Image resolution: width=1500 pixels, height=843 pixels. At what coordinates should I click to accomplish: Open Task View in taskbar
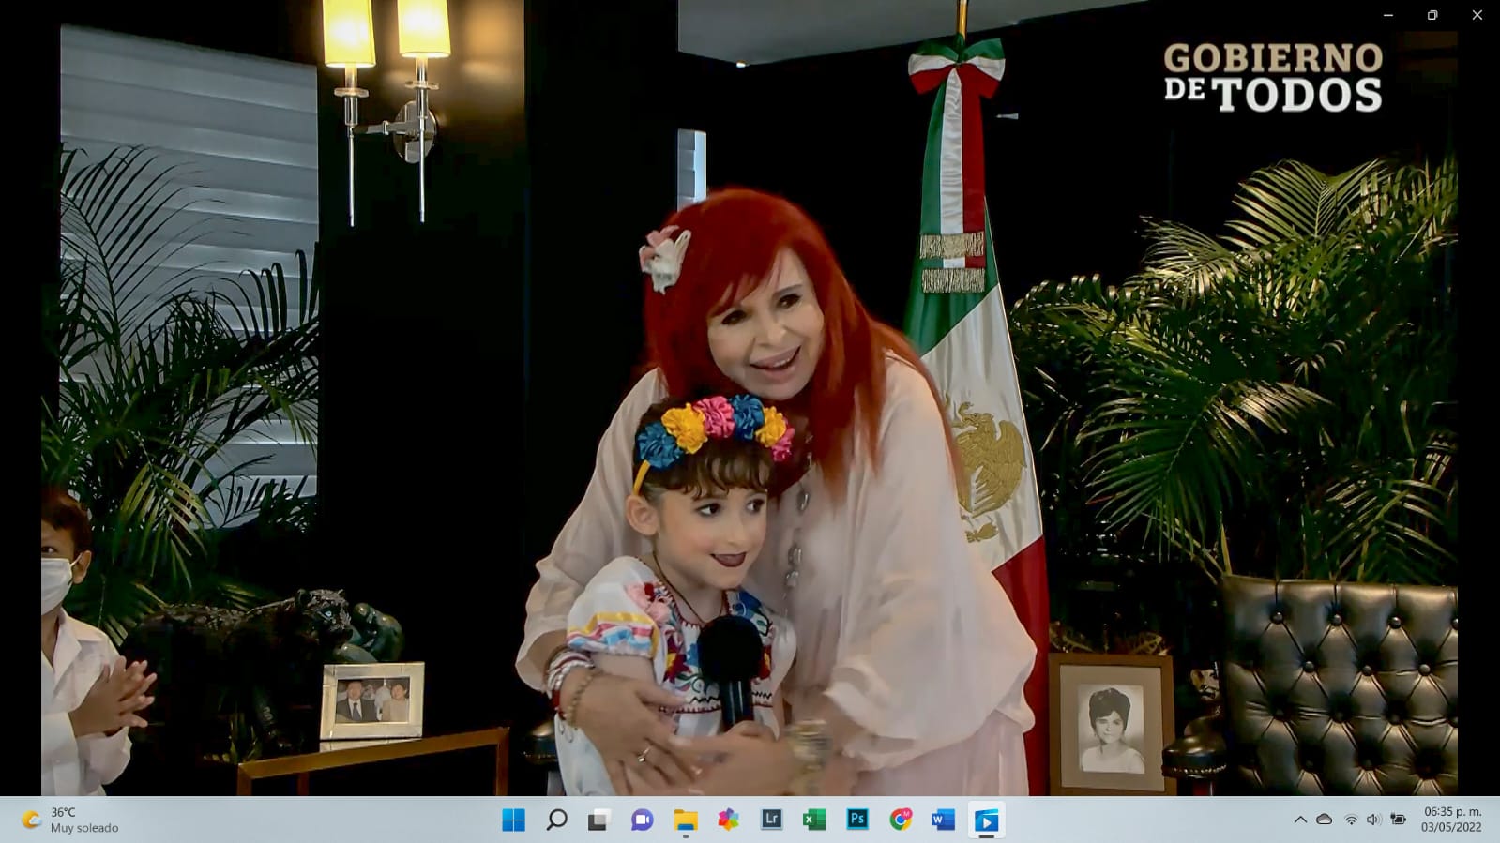pyautogui.click(x=598, y=820)
